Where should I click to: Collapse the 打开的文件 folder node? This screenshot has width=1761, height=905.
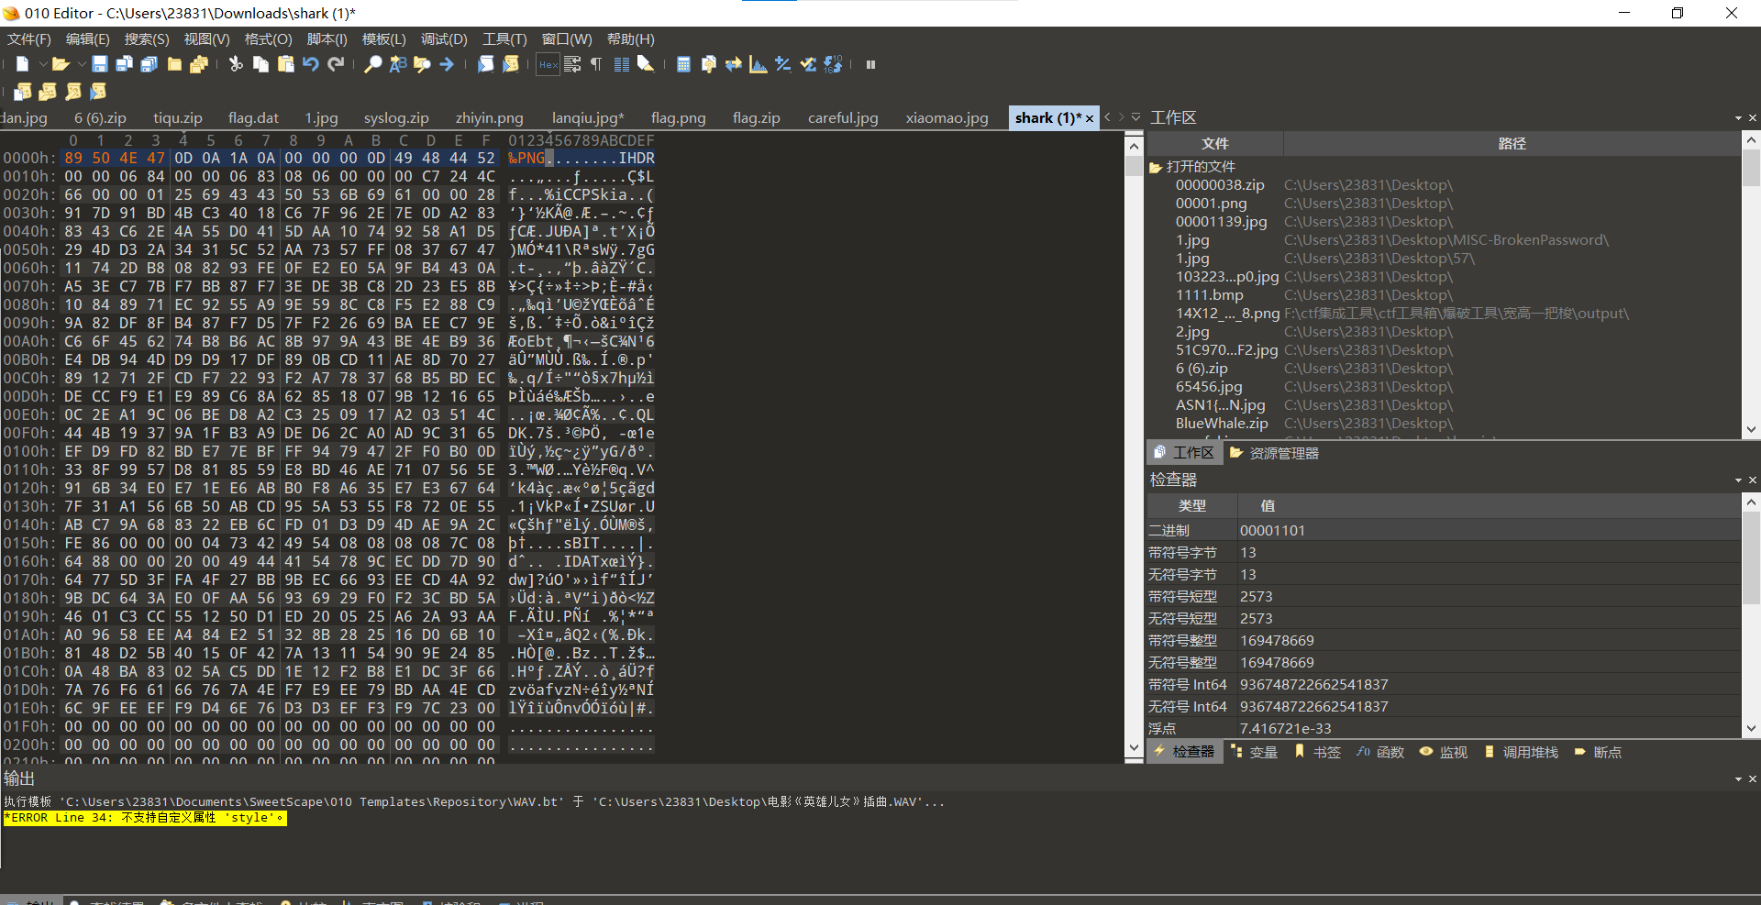[1156, 167]
